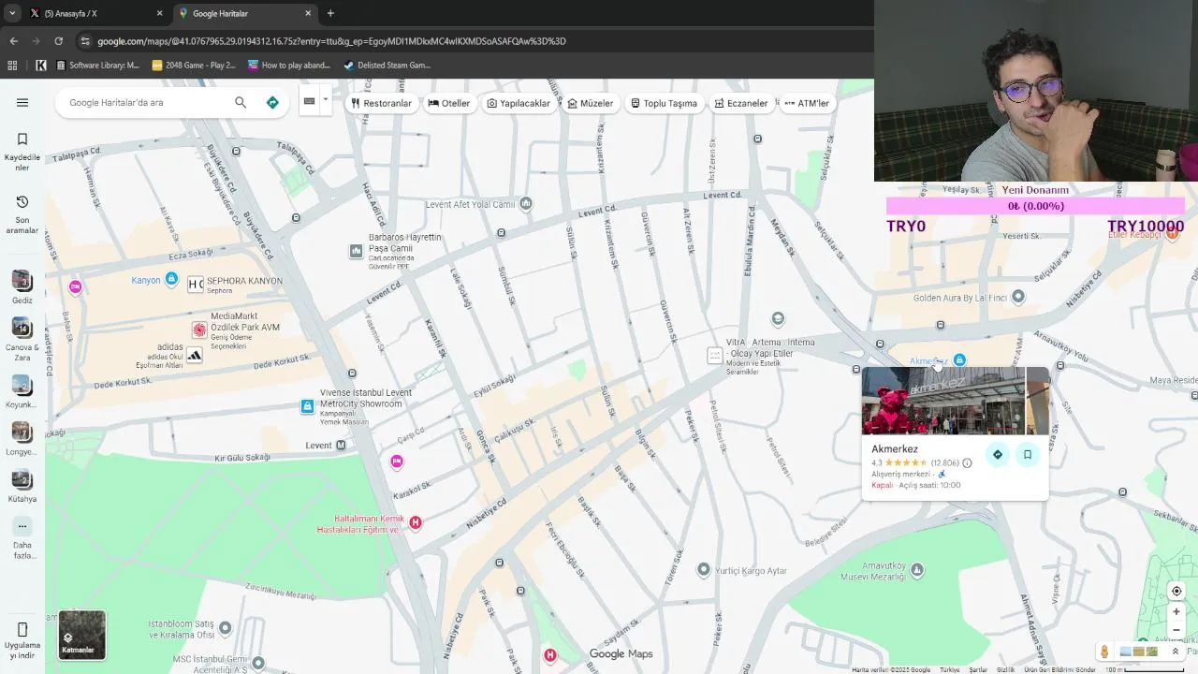This screenshot has height=674, width=1198.
Task: Open directions with the blue diamond icon
Action: coord(272,103)
